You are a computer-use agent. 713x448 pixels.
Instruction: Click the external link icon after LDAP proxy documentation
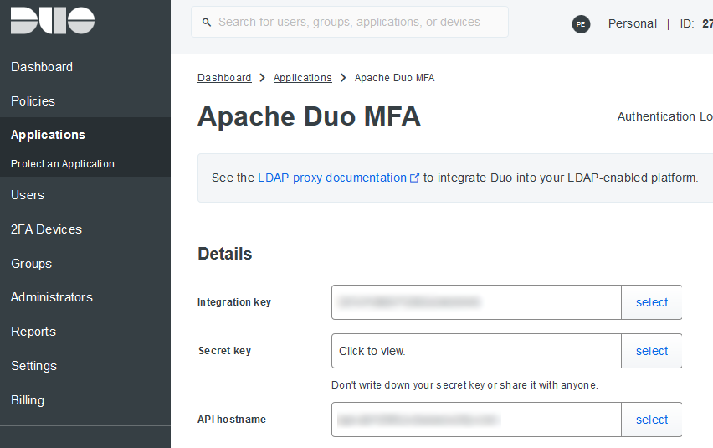tap(414, 178)
